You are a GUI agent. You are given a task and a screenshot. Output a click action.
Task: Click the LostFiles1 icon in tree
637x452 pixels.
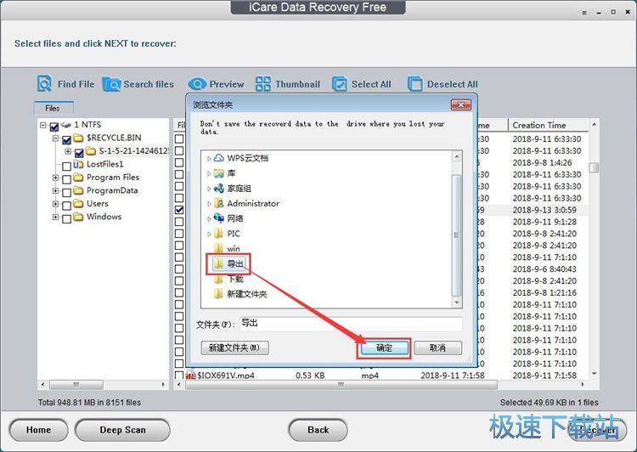pyautogui.click(x=78, y=164)
